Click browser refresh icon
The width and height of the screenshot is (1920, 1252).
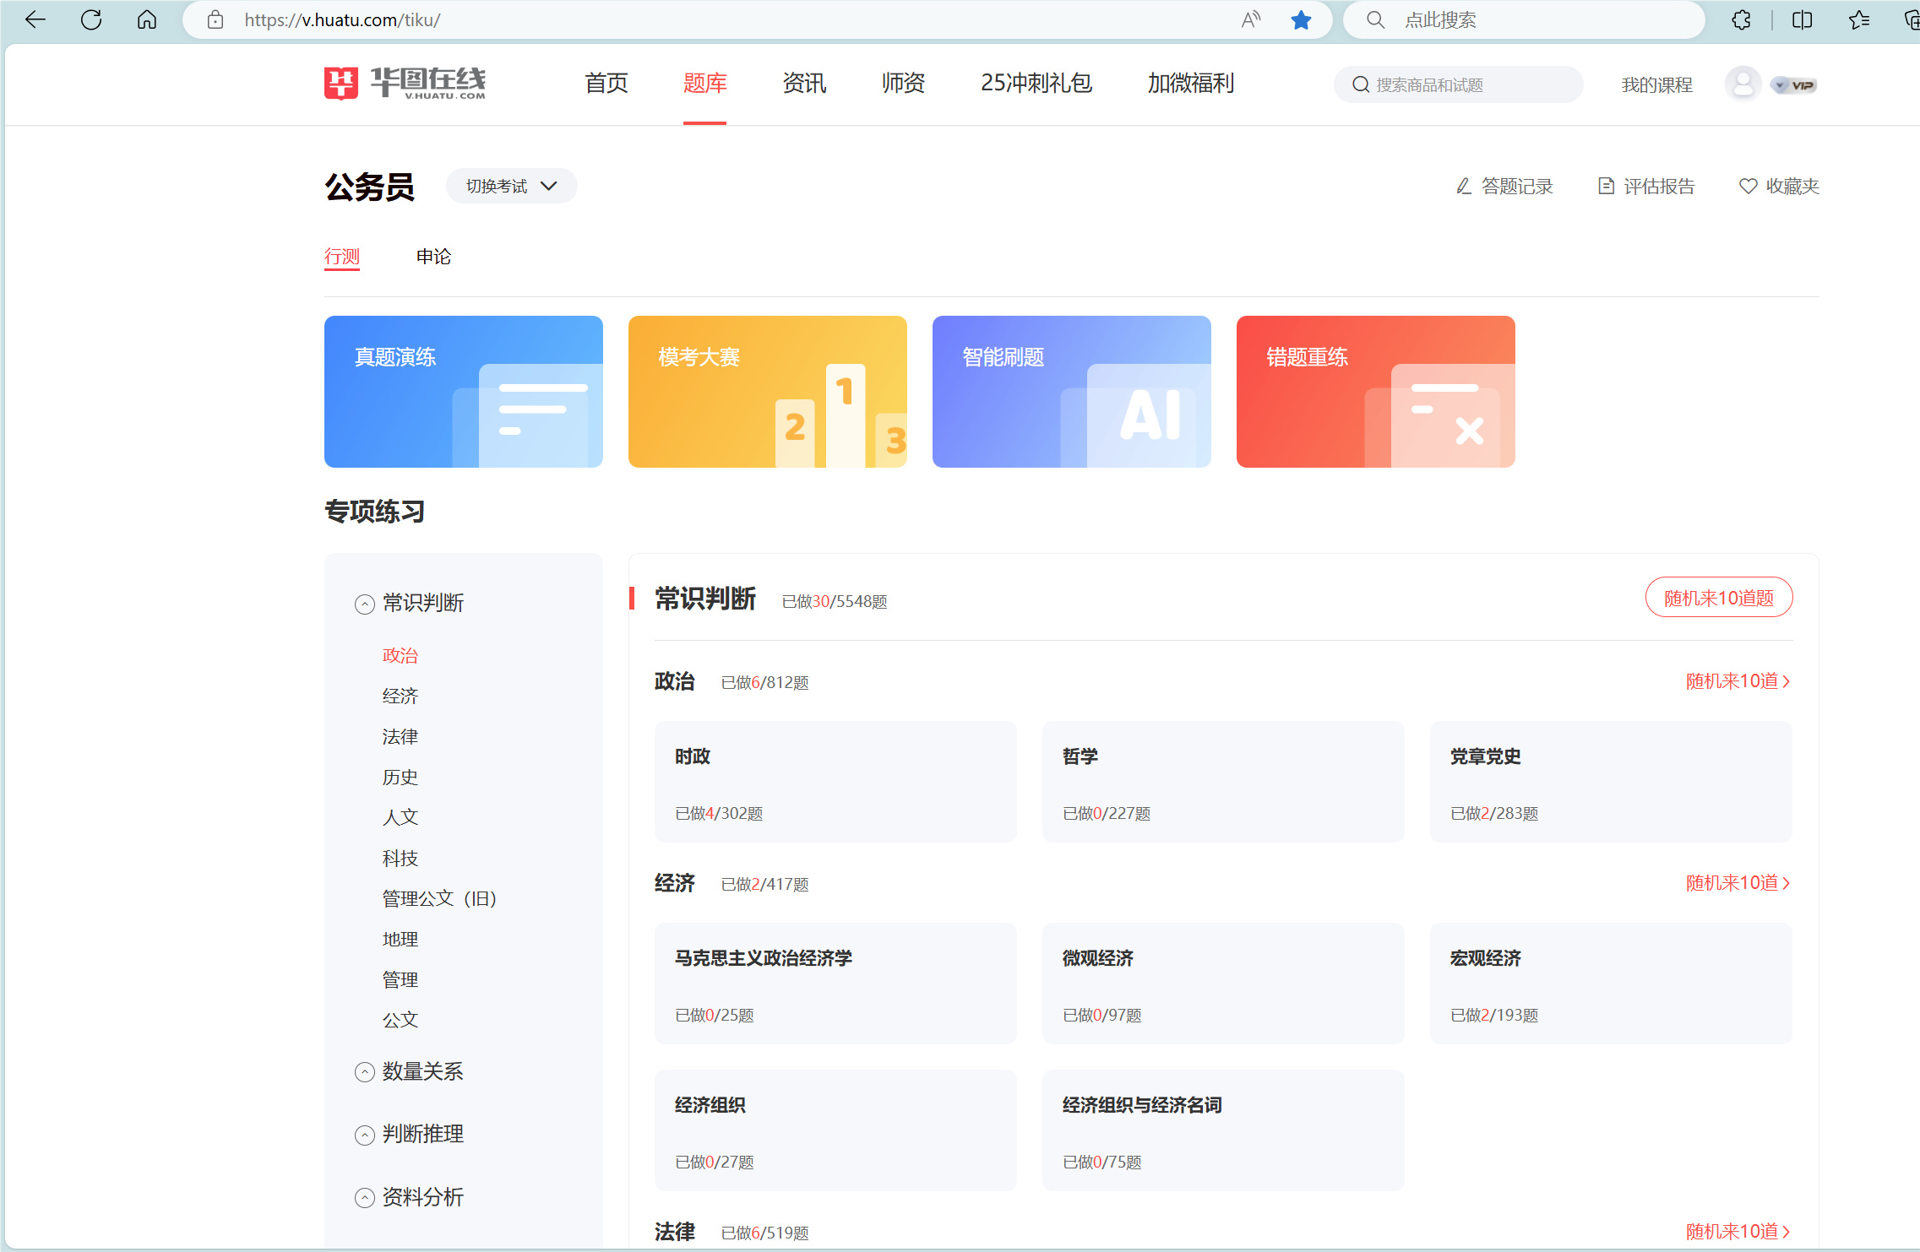click(x=91, y=20)
